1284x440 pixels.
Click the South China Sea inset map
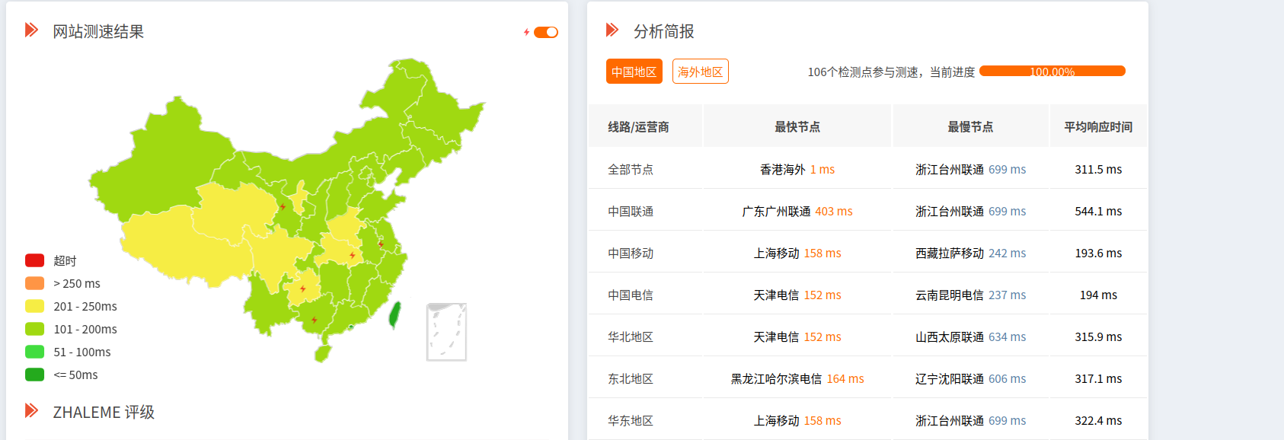point(446,332)
